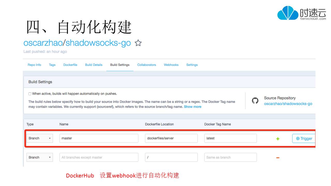Enable automatic builds on pushes checkbox
The width and height of the screenshot is (331, 186).
(30, 94)
